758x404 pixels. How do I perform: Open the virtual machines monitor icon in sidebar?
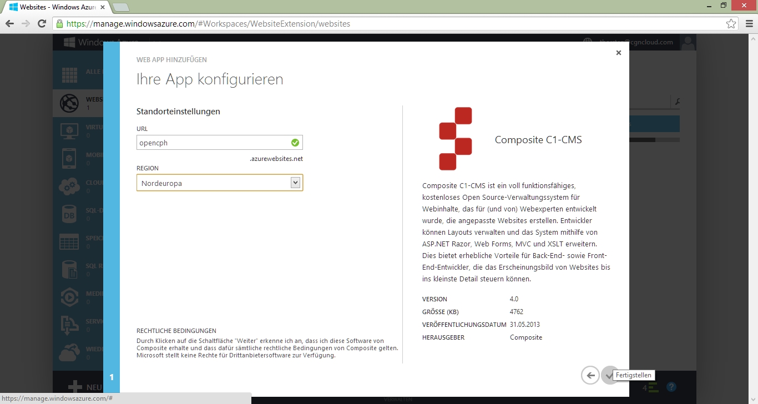pyautogui.click(x=70, y=131)
